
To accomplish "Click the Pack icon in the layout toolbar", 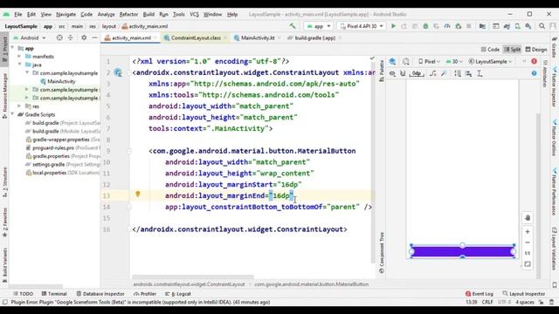I will click(x=458, y=73).
